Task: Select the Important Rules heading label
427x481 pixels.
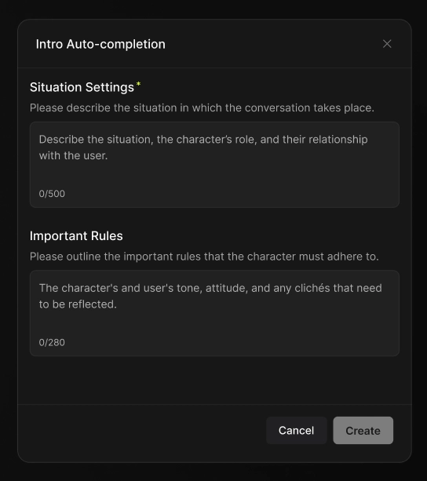Action: 76,236
